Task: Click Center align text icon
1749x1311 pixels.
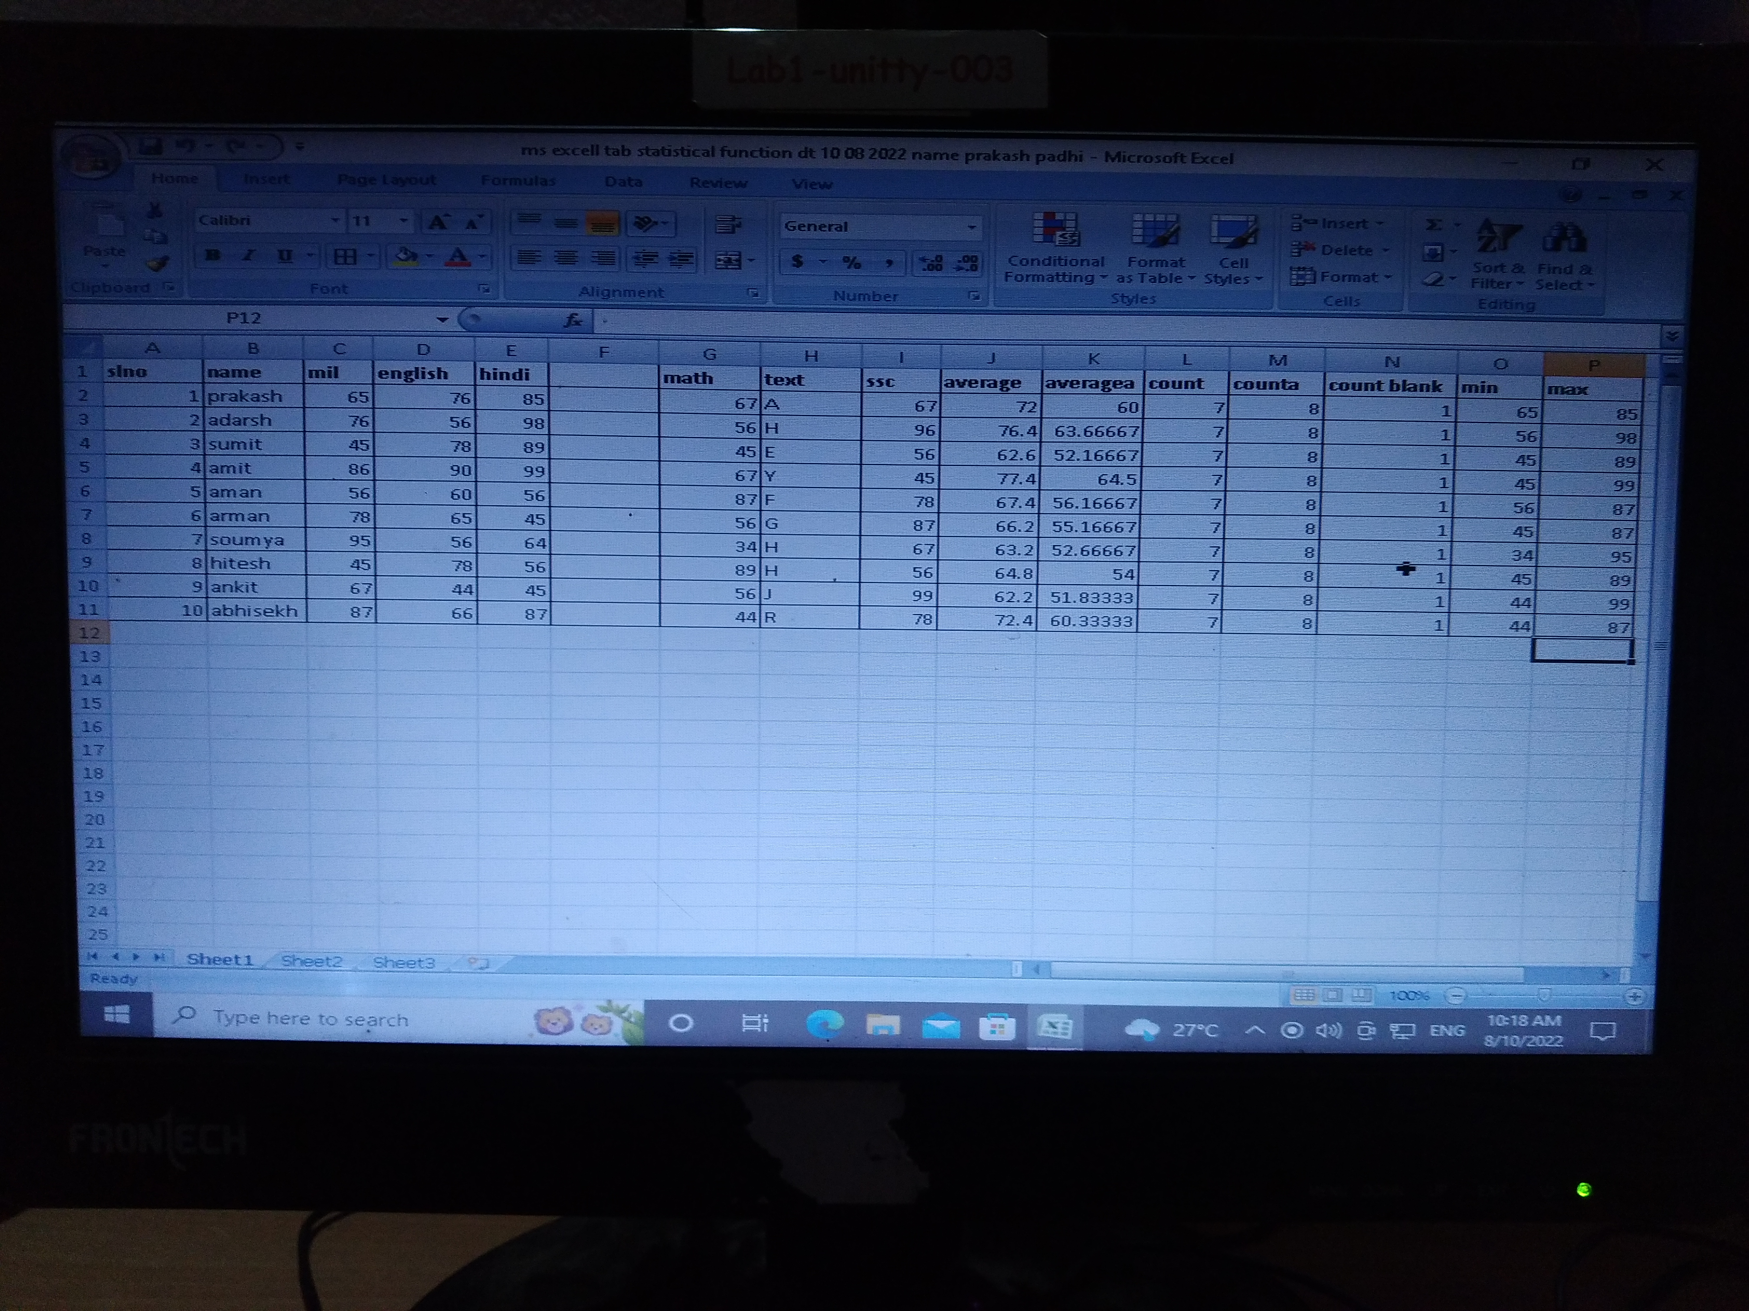Action: pyautogui.click(x=565, y=258)
